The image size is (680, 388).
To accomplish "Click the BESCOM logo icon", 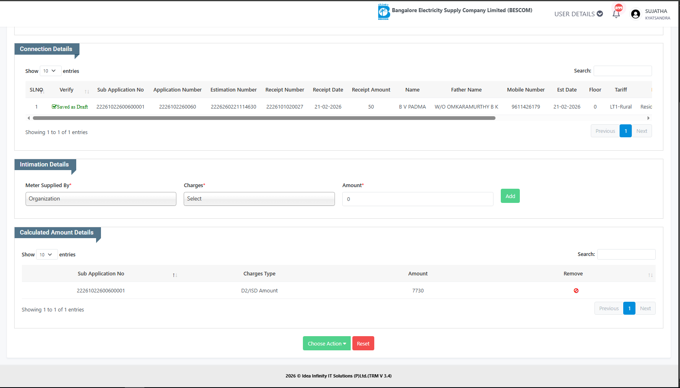I will pyautogui.click(x=383, y=12).
